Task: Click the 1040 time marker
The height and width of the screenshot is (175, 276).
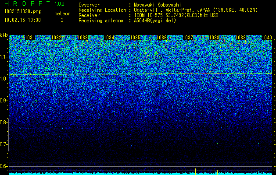Action: [x=267, y=38]
